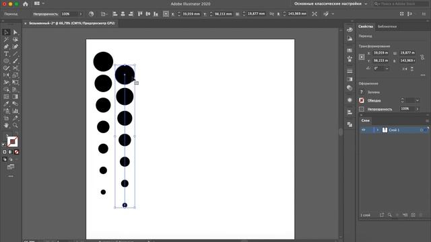This screenshot has width=431, height=242.
Task: Expand the Непрозрачность arrow in Properties
Action: coord(418,109)
